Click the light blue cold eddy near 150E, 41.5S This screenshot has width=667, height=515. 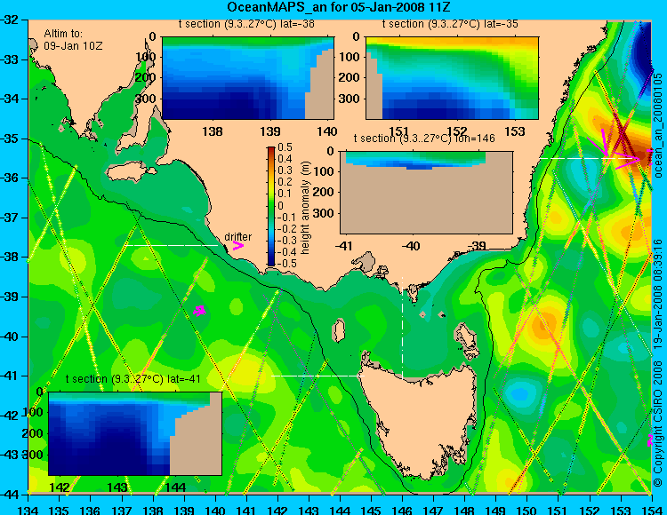(520, 395)
